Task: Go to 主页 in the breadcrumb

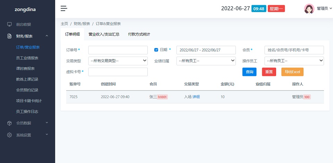Action: (x=65, y=24)
